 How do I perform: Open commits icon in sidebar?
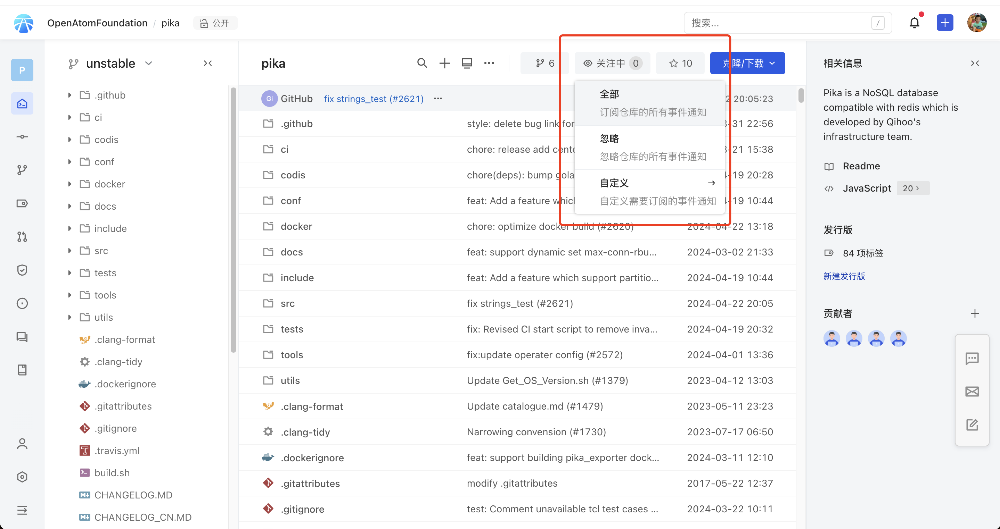click(x=22, y=137)
